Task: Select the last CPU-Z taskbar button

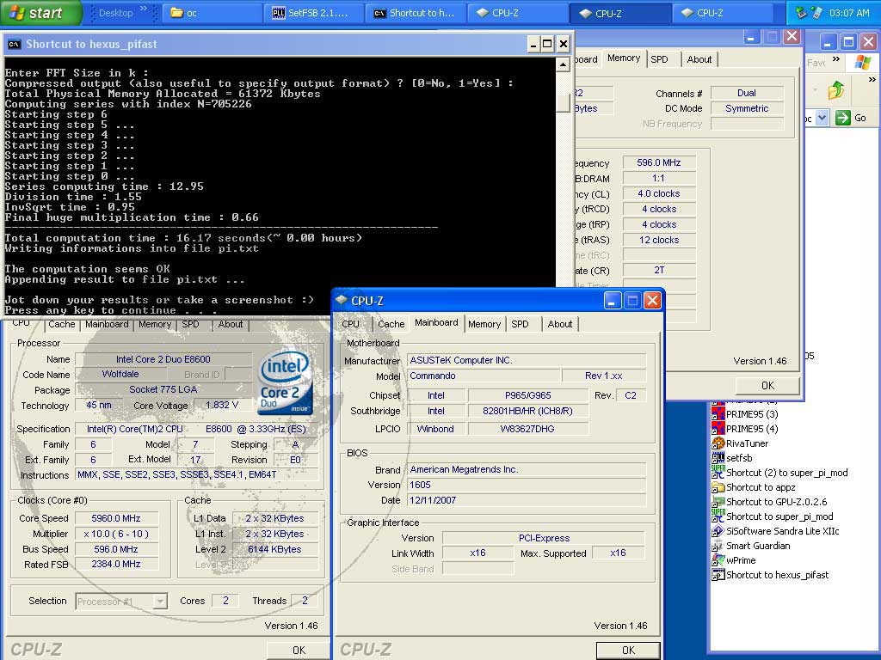Action: pos(723,13)
